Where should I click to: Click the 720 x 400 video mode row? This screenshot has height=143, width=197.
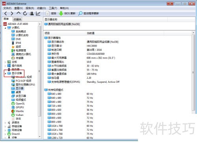[x=56, y=106]
